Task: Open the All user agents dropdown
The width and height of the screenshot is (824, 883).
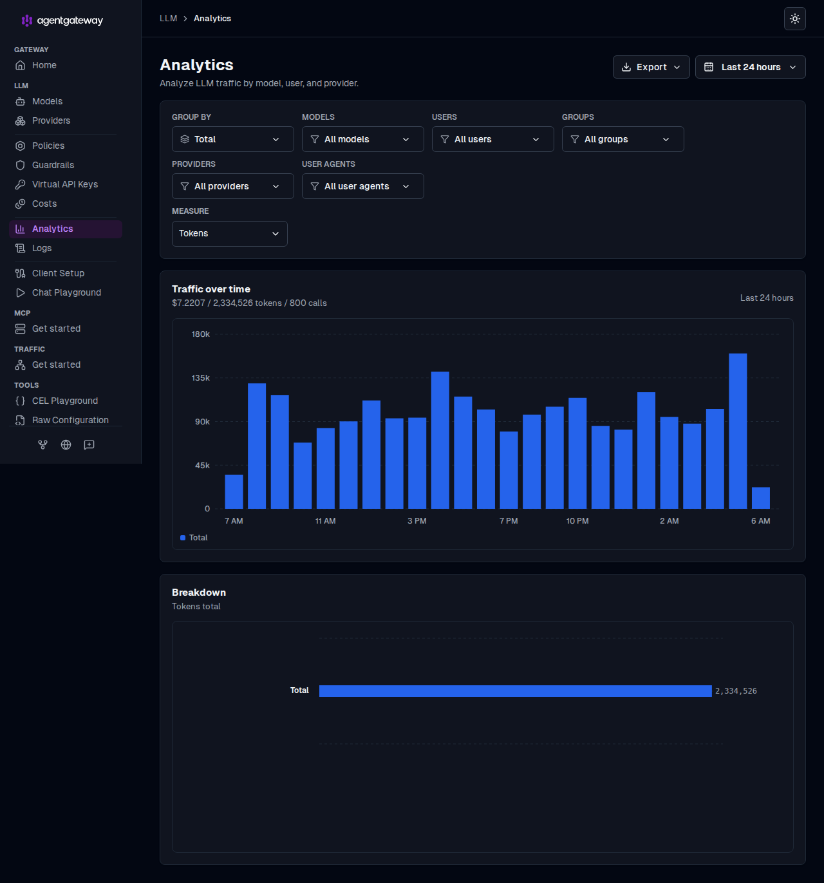Action: coord(362,186)
